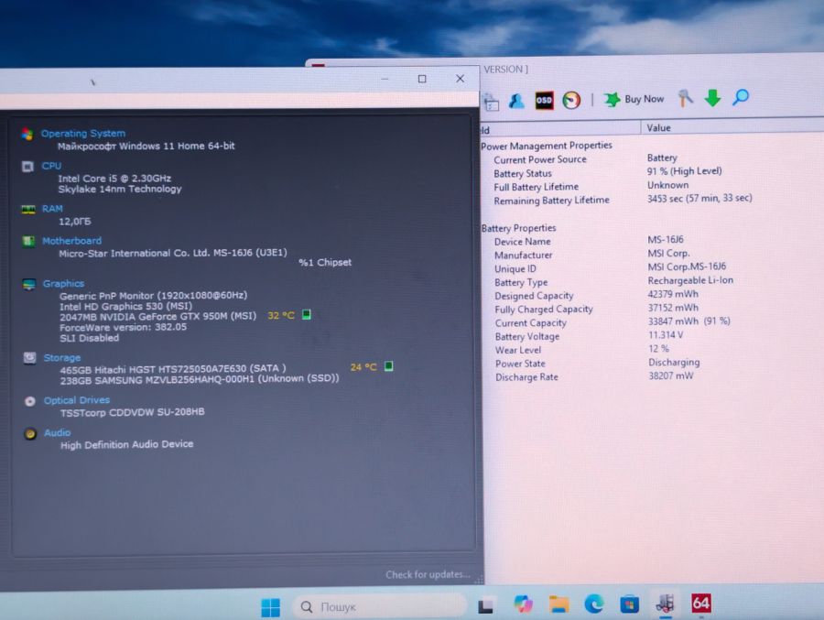Click the Graphics monitor icon
The height and width of the screenshot is (620, 824).
(29, 284)
